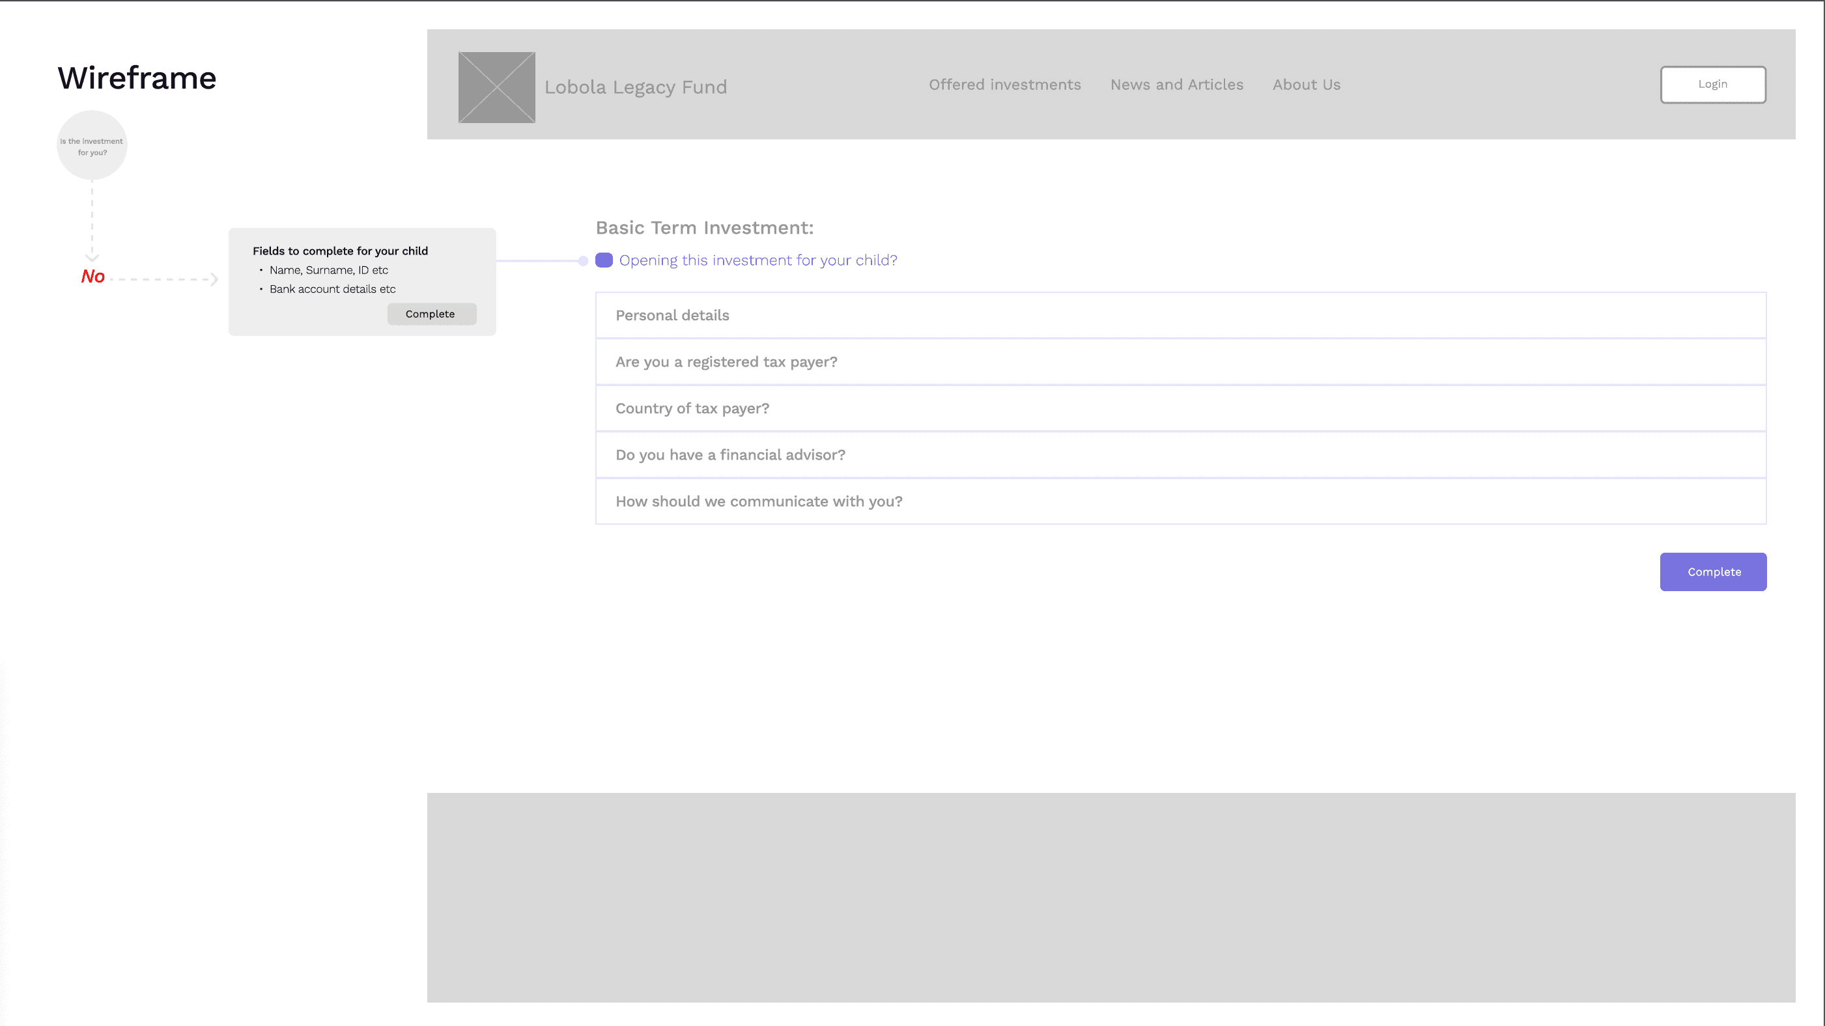Tick the child investment checkbox

604,260
